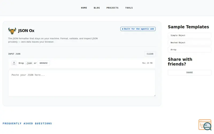214x134 pixels.
Task: Open the floating inspector widget icon
Action: click(x=205, y=125)
